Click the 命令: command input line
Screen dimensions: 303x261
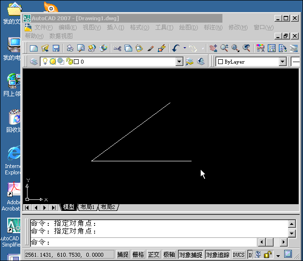tap(144, 242)
